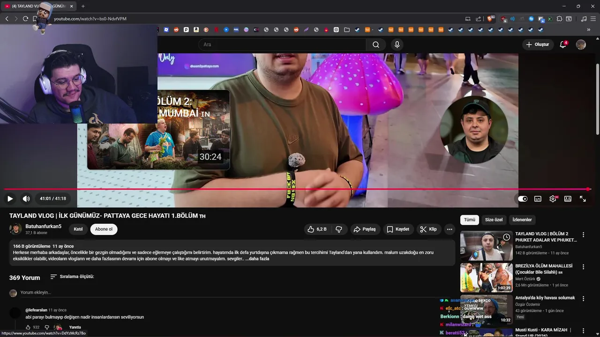Play the video

coord(10,198)
